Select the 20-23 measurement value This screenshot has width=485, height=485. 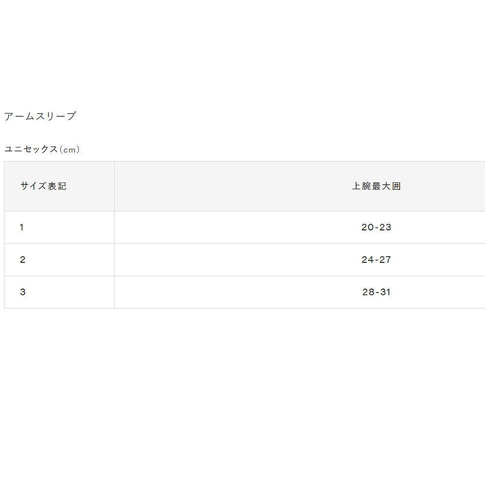[x=376, y=227]
